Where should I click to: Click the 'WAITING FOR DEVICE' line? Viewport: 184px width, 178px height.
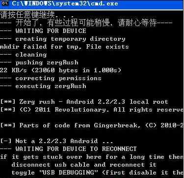[x=43, y=31]
